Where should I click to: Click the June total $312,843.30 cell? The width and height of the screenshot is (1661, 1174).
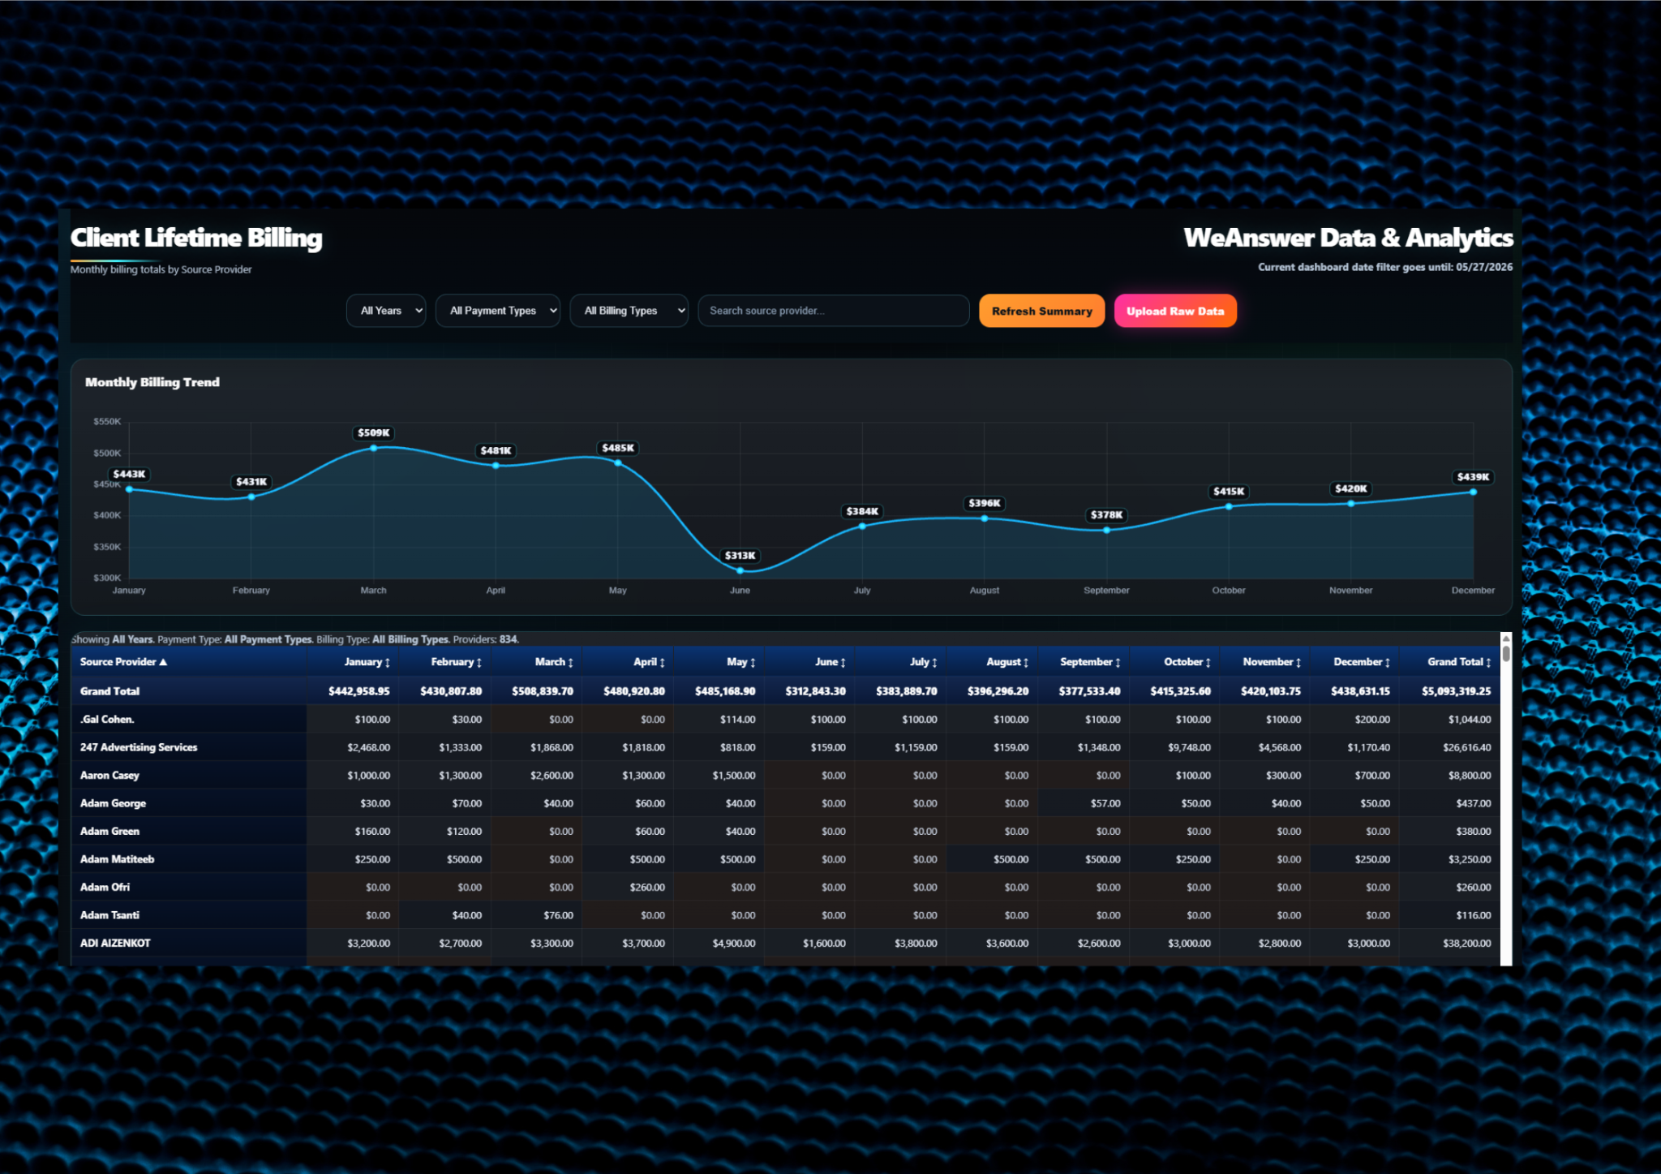[x=815, y=691]
